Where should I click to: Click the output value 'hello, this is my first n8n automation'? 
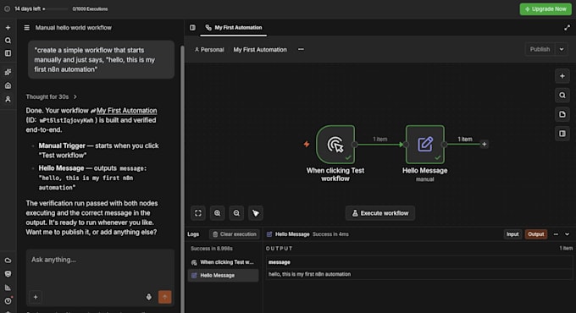[x=310, y=274]
